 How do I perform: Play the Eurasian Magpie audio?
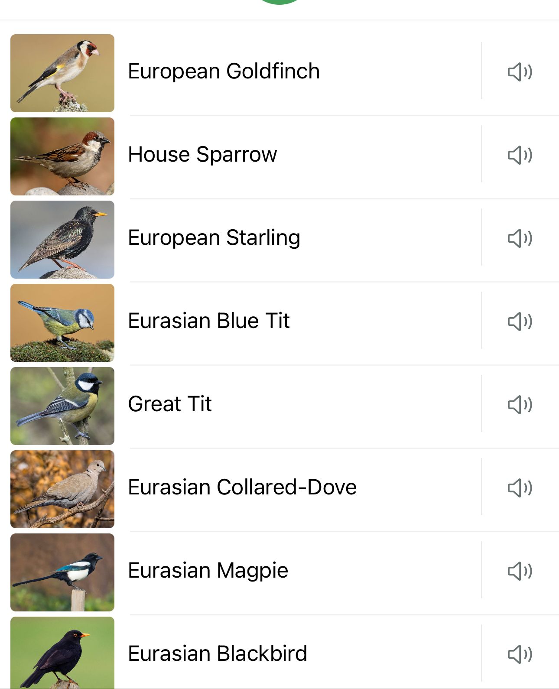(520, 571)
